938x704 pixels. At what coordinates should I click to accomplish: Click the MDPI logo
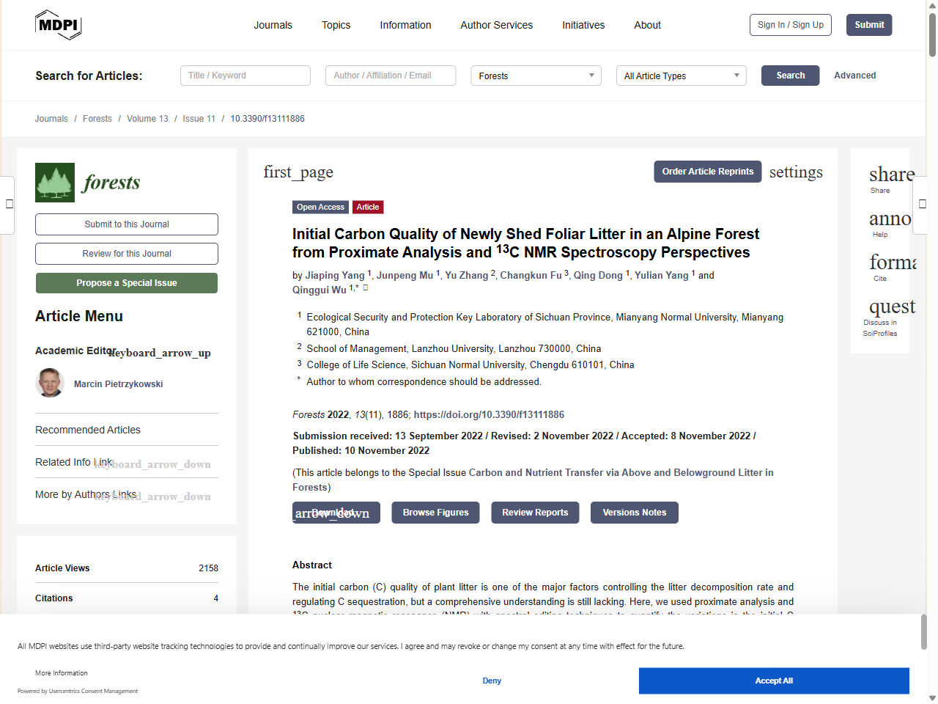tap(58, 25)
